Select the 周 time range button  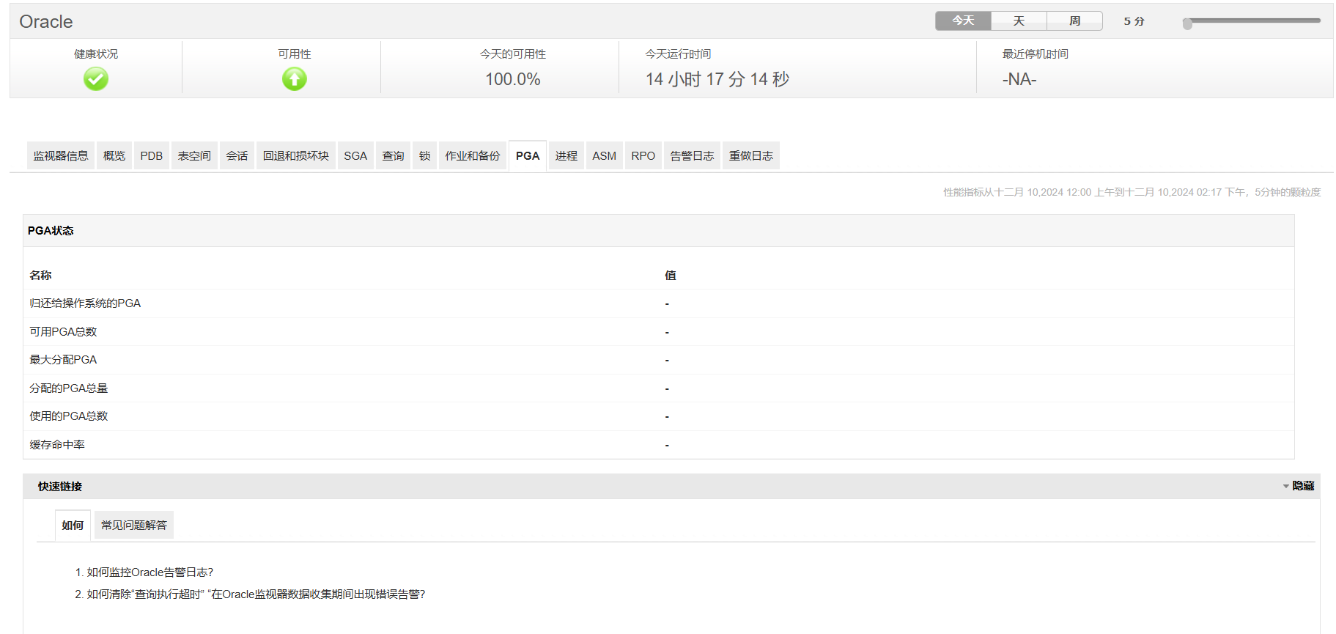(1074, 21)
